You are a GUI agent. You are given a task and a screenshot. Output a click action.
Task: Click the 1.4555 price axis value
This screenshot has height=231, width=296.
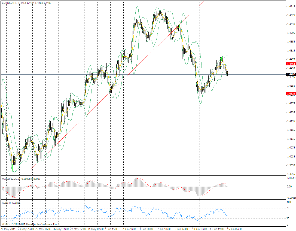[x=291, y=42]
